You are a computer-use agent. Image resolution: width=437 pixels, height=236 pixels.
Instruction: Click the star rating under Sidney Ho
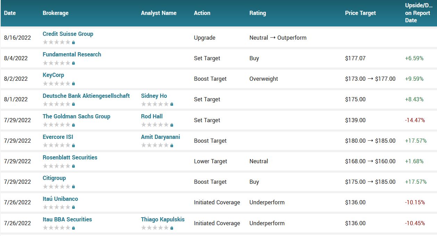point(155,104)
